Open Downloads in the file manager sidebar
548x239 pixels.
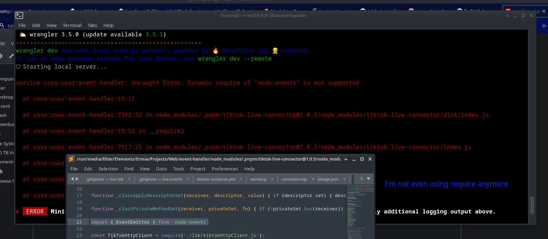tap(7, 124)
